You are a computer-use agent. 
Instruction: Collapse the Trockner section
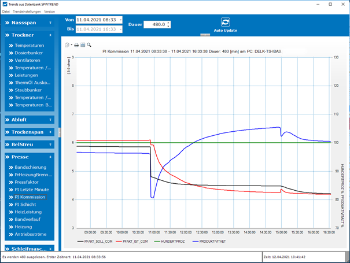(50, 35)
